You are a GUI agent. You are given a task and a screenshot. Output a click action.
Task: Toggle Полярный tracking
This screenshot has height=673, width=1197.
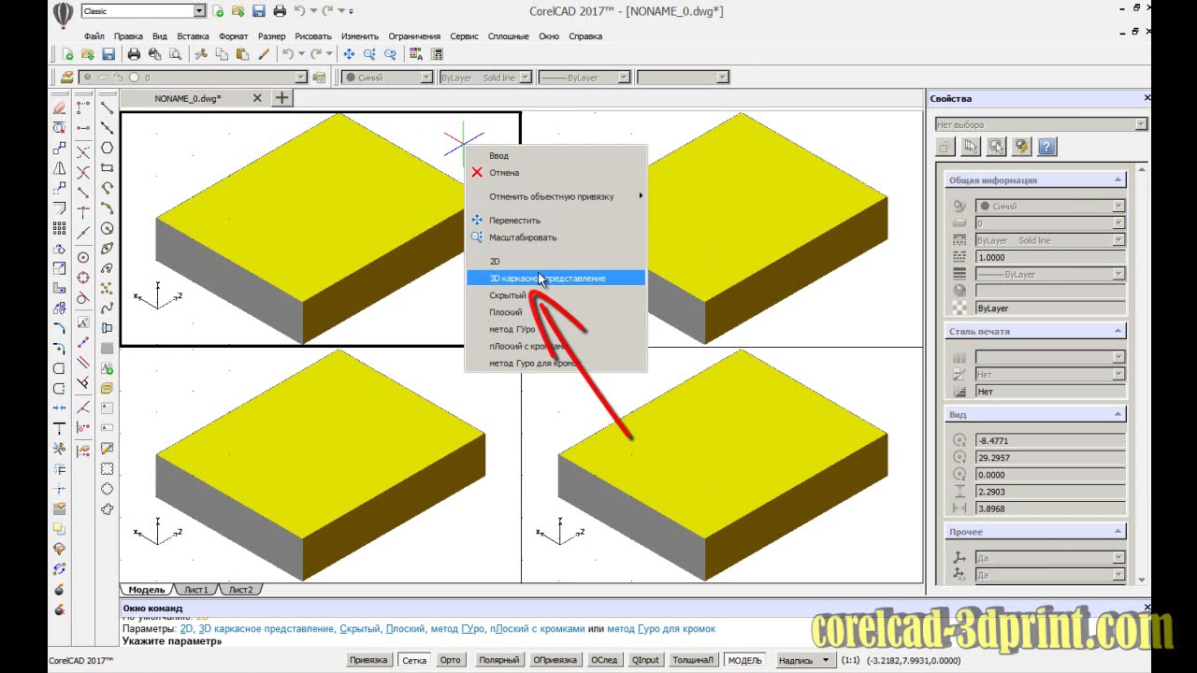coord(498,660)
